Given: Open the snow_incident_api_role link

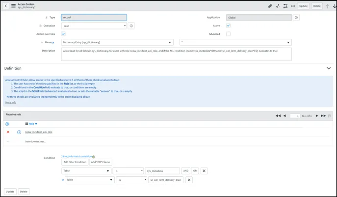Looking at the screenshot, I should click(x=39, y=132).
